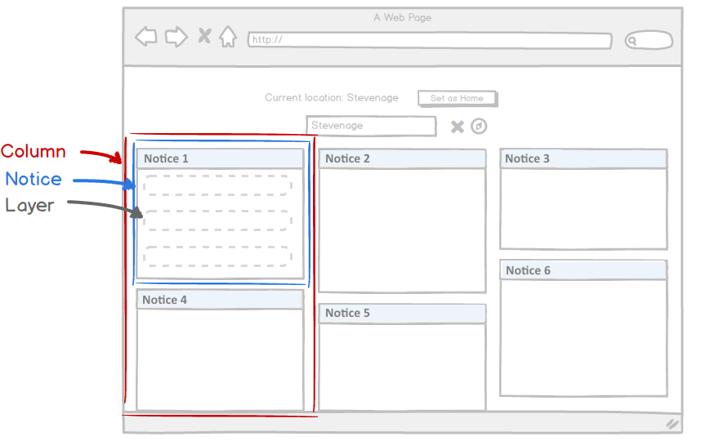Select the Notice 2 header
Screen dimensions: 710x441
(402, 158)
